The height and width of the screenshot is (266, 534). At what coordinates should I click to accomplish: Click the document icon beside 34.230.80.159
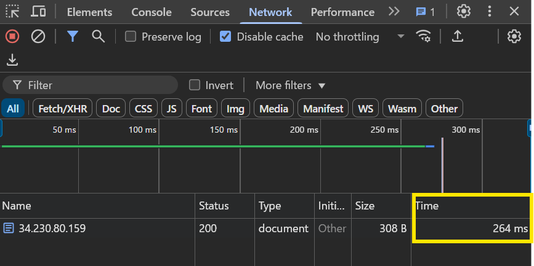click(x=9, y=228)
